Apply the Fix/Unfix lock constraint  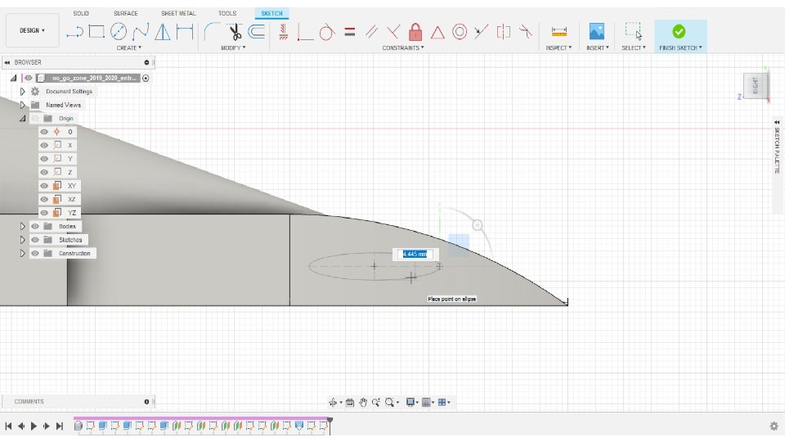(x=415, y=32)
